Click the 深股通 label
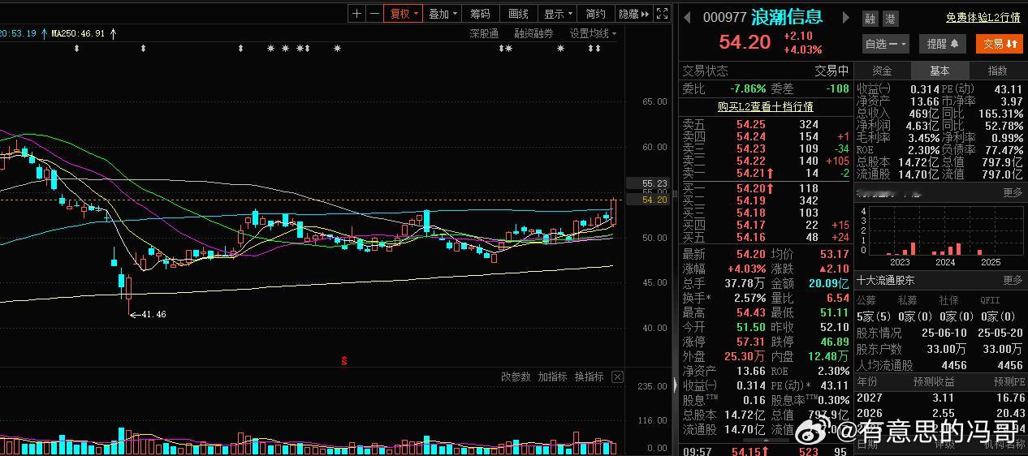Screen dimensions: 1028x456 (484, 33)
